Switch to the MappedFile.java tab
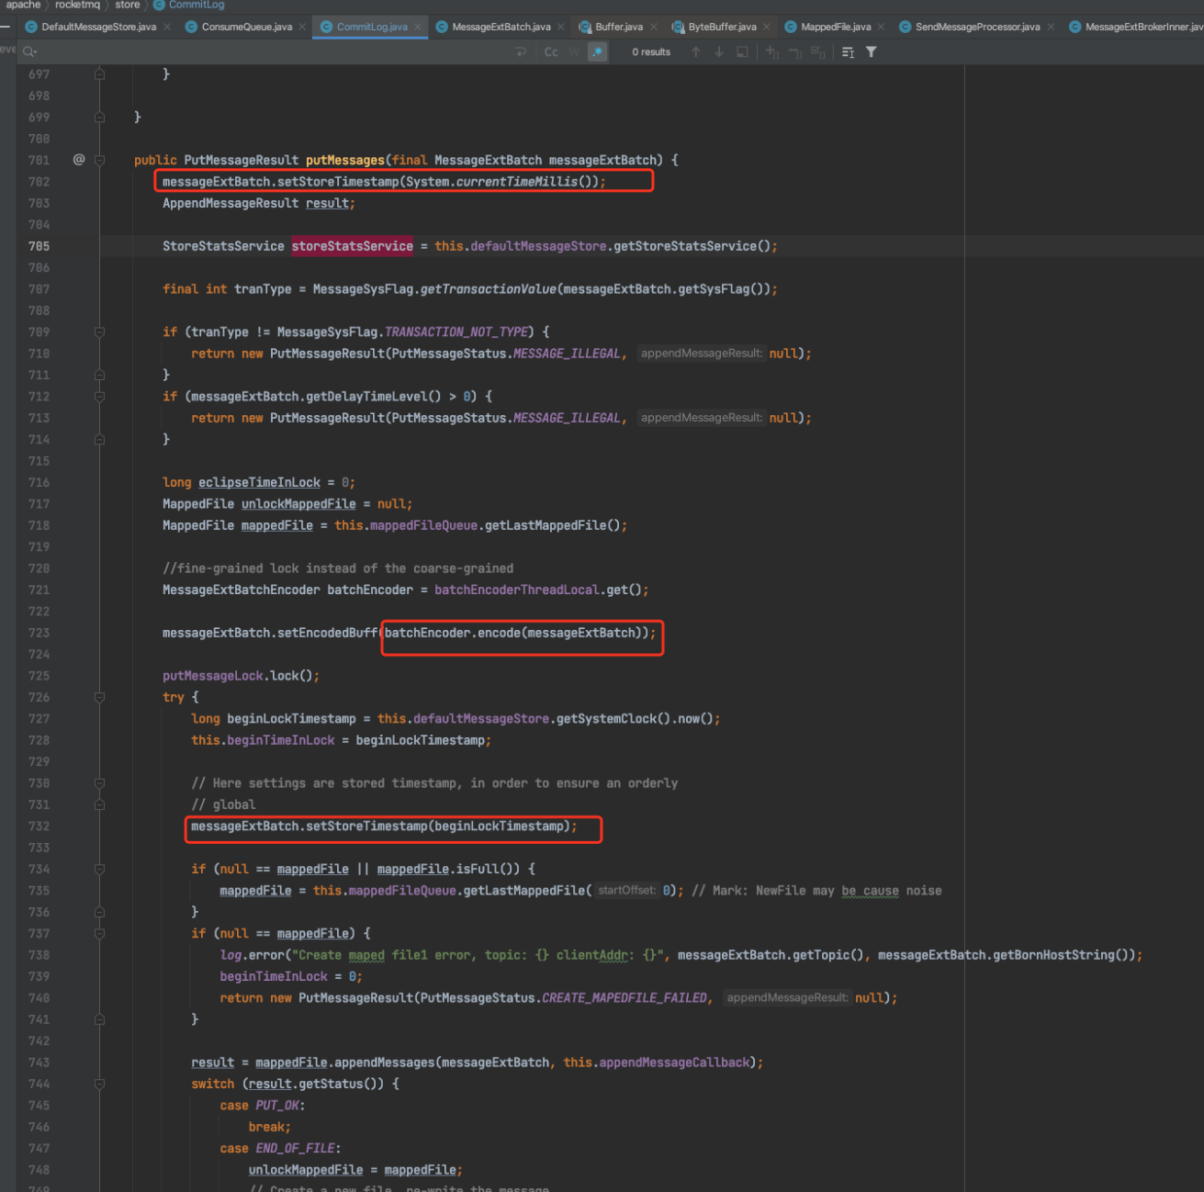 click(834, 27)
